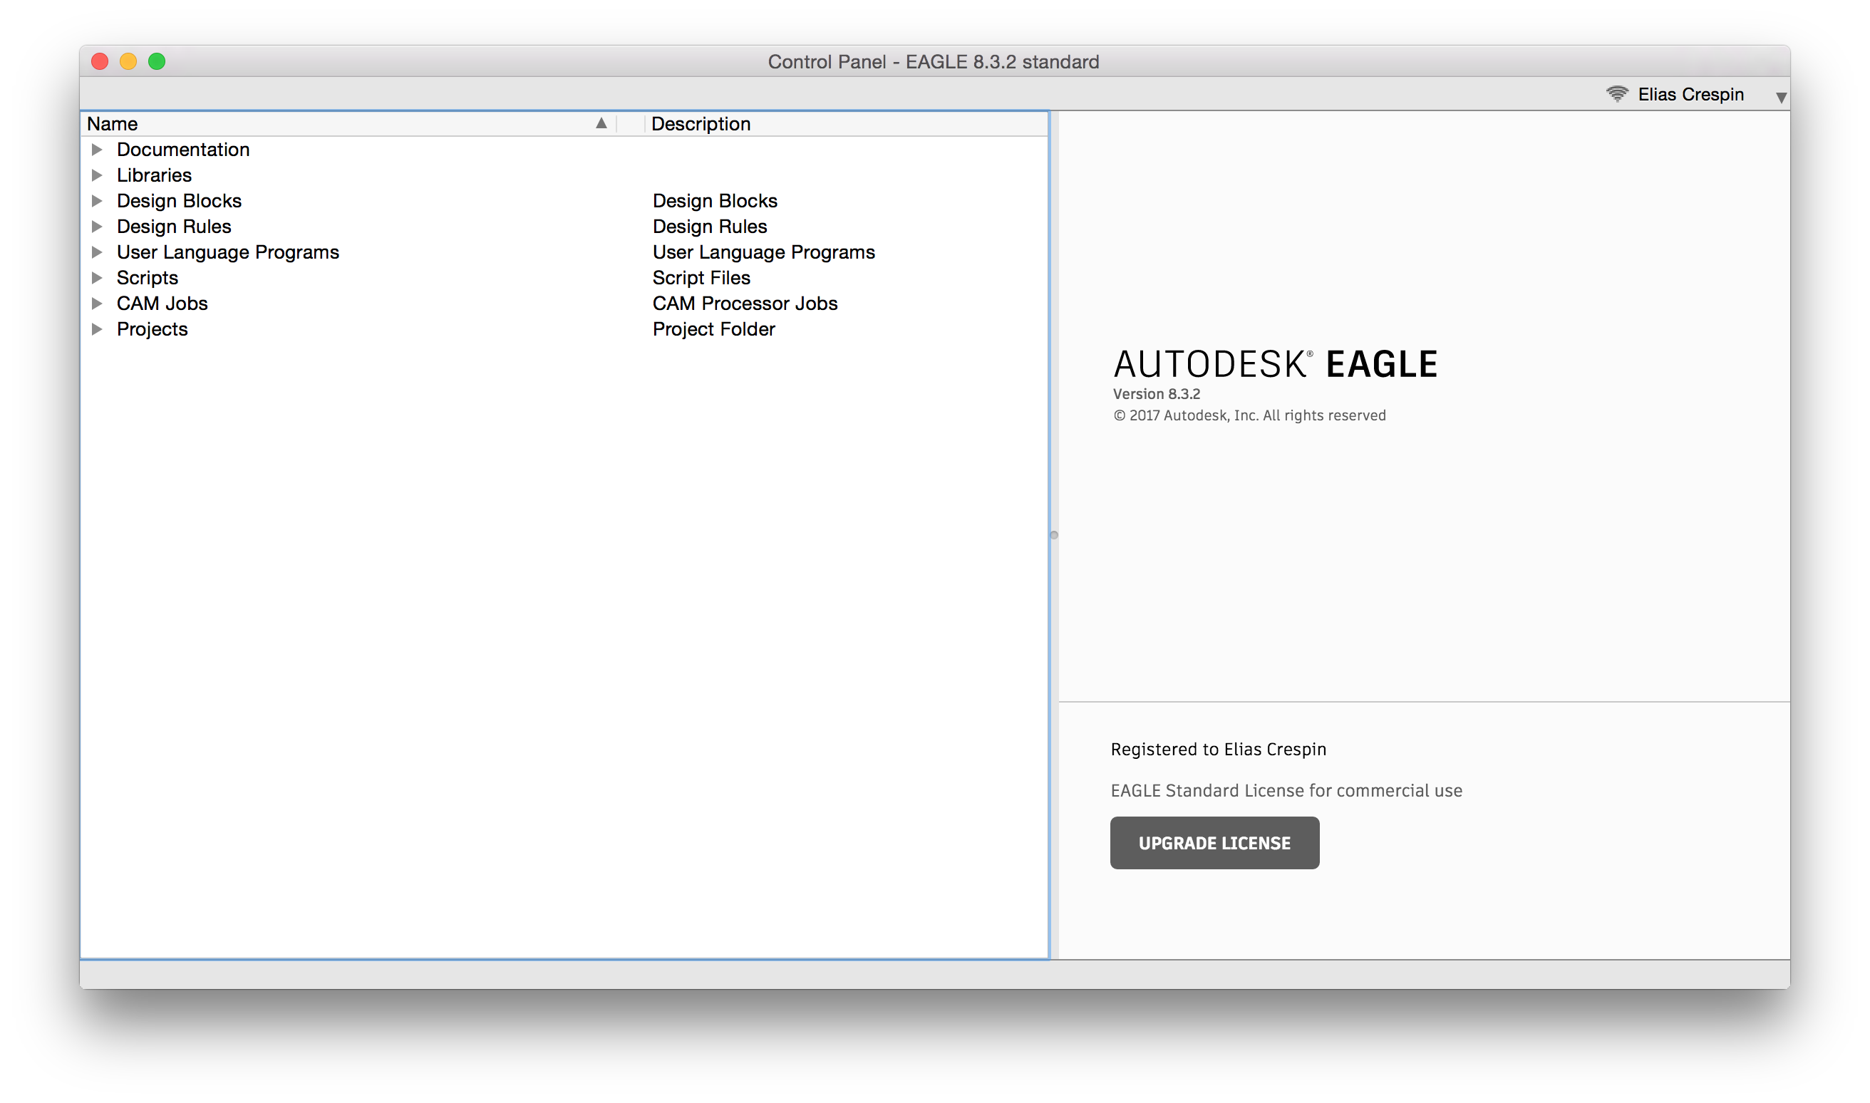Select the Script Files description entry

click(x=701, y=277)
